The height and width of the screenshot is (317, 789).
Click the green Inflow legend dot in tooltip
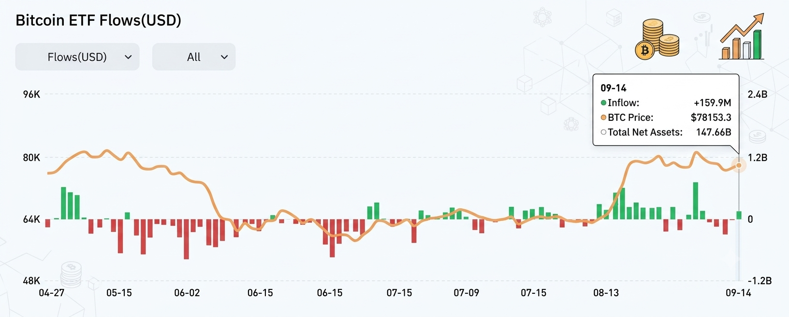(603, 102)
